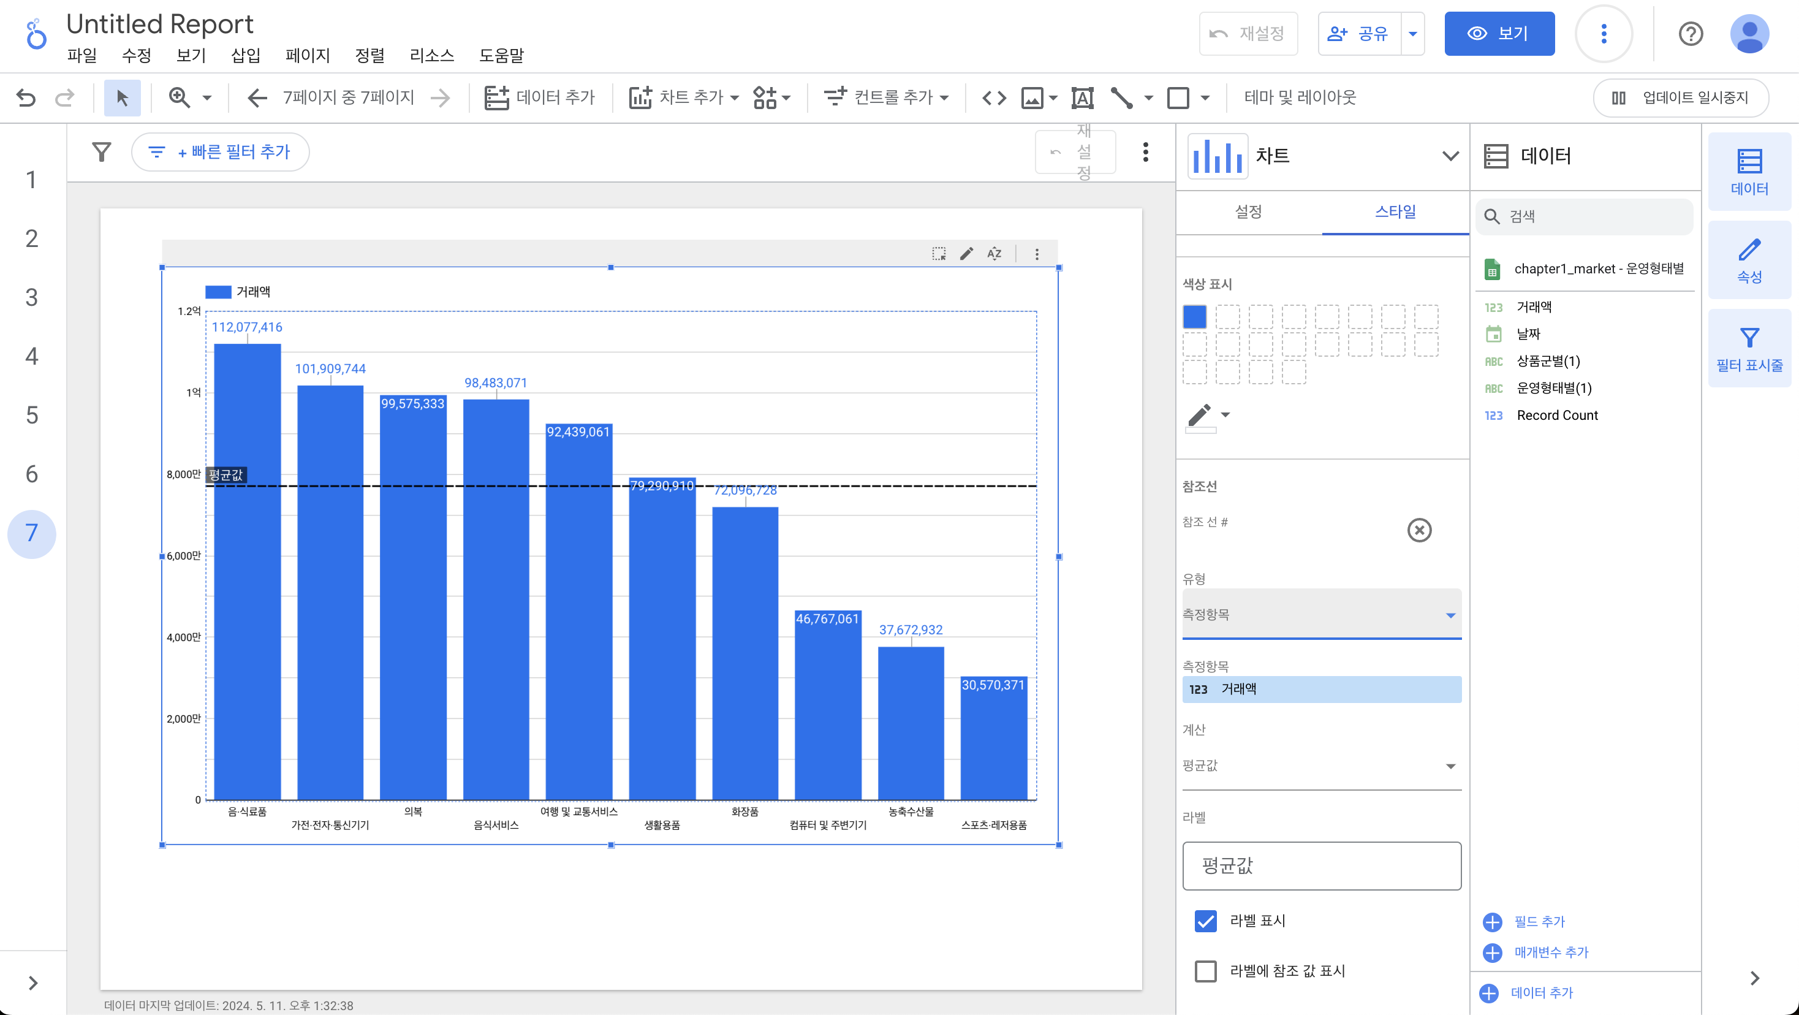
Task: Click the chart edit pencil icon
Action: pos(966,254)
